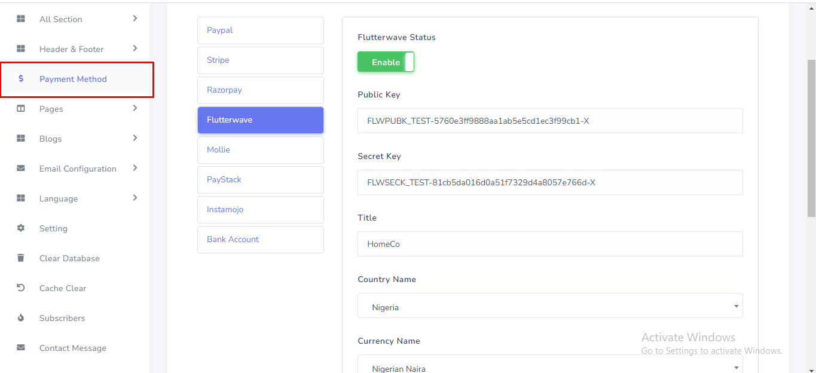This screenshot has height=373, width=816.
Task: Click the gear icon next to Setting
Action: click(21, 228)
